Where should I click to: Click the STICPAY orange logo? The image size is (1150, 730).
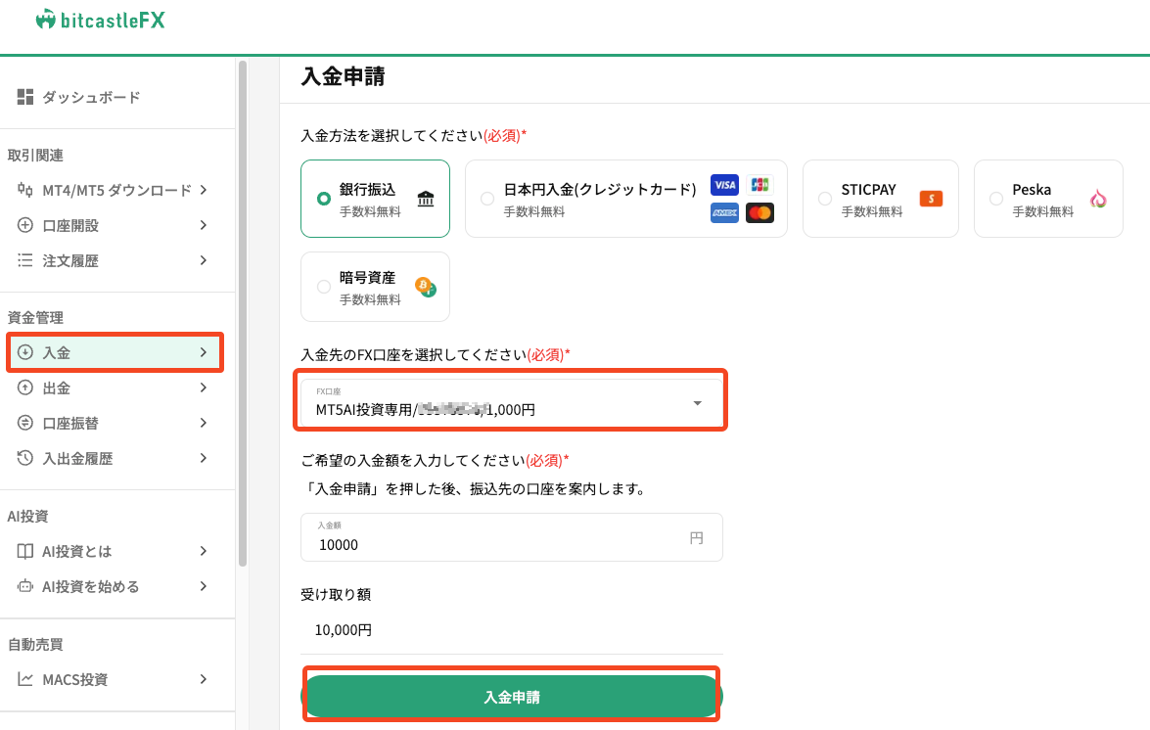pos(931,199)
